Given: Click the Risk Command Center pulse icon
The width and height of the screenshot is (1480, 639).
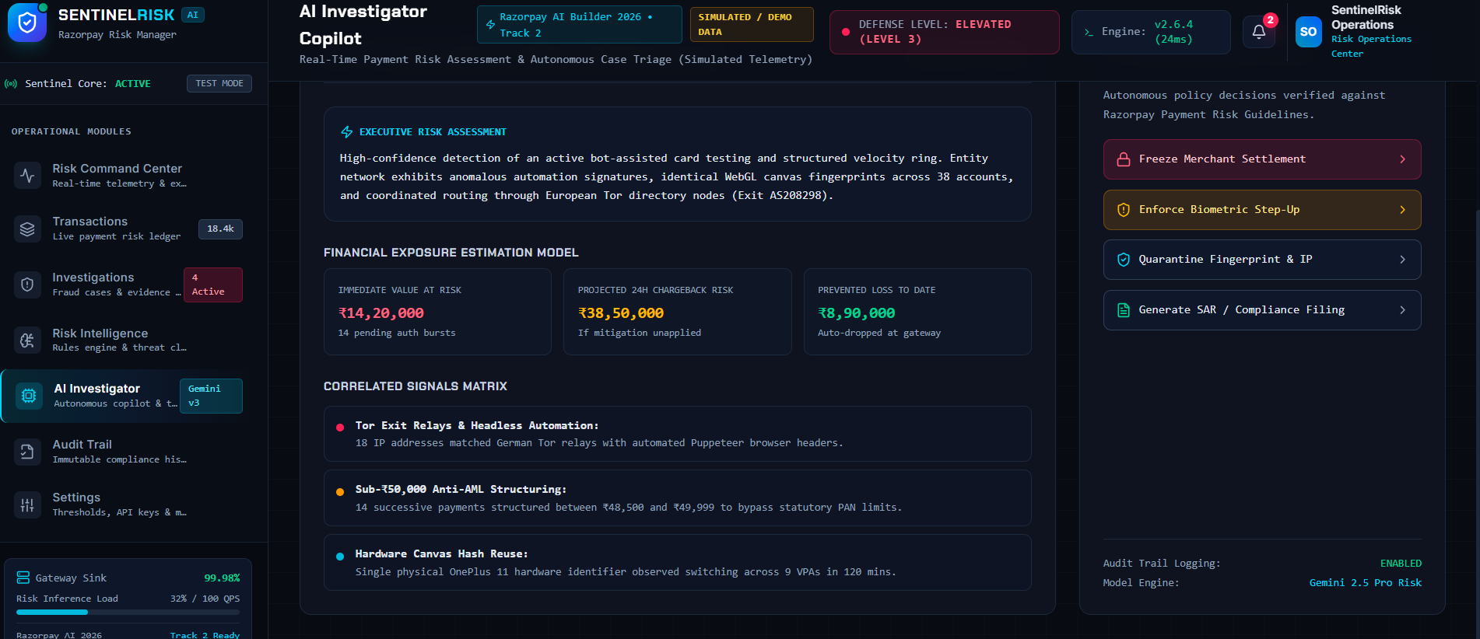Looking at the screenshot, I should coord(27,176).
